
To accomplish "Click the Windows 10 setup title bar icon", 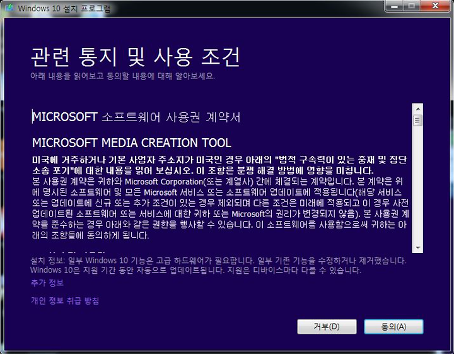I will pyautogui.click(x=10, y=8).
